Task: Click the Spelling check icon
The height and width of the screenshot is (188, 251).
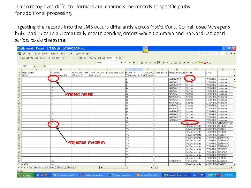Action: click(x=44, y=58)
